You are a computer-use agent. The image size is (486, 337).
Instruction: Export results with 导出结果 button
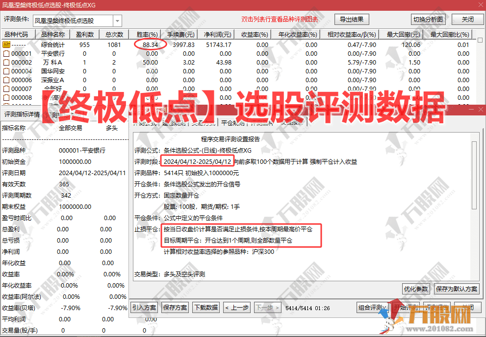click(x=352, y=19)
